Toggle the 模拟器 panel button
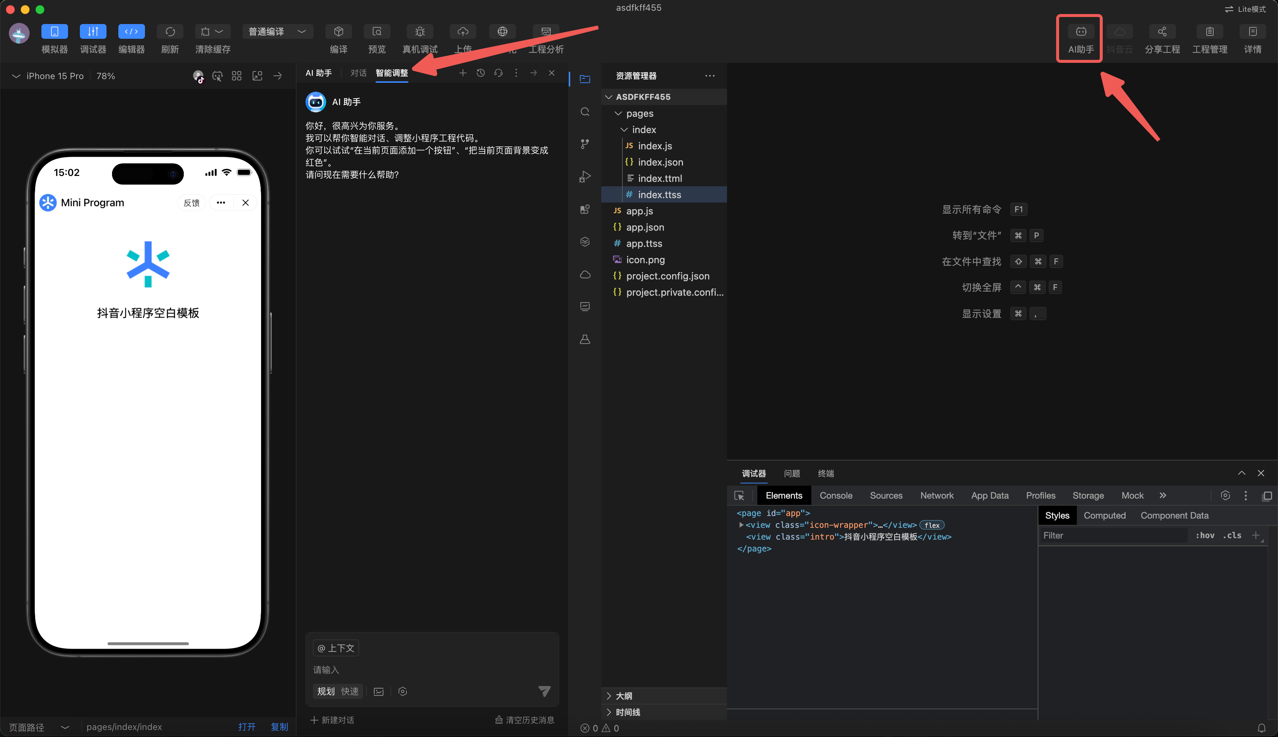1278x737 pixels. pos(55,32)
